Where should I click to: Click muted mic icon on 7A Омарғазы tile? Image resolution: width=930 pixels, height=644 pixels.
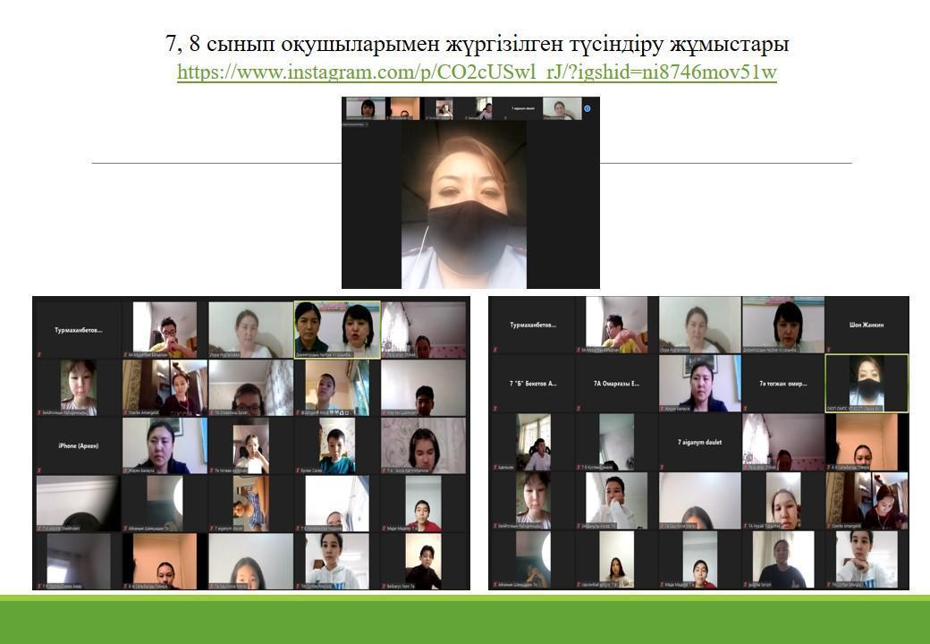coord(578,410)
